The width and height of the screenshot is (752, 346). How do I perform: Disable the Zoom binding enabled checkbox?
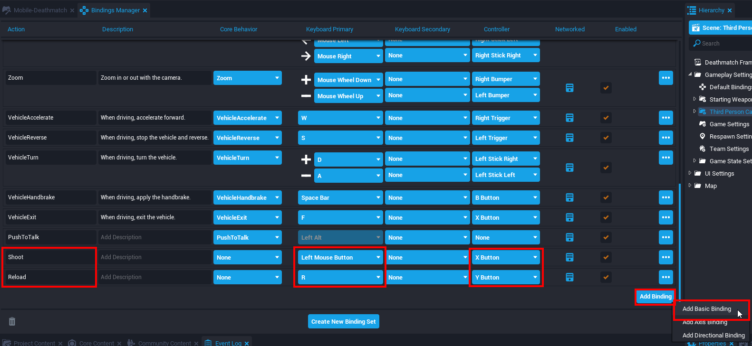click(x=606, y=88)
